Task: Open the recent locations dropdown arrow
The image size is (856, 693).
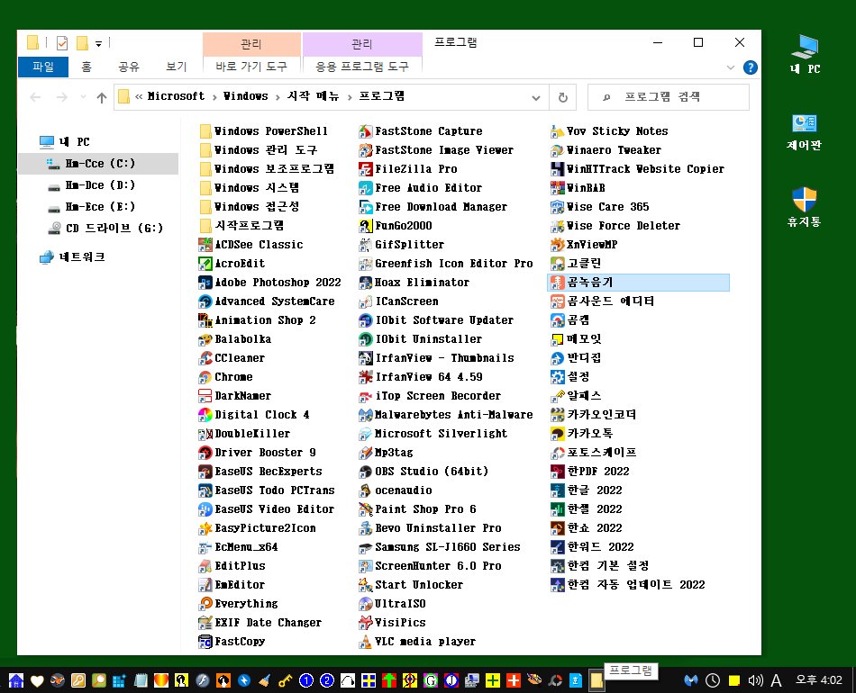Action: coord(83,97)
